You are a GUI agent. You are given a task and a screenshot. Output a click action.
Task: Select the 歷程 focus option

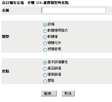click(x=45, y=81)
